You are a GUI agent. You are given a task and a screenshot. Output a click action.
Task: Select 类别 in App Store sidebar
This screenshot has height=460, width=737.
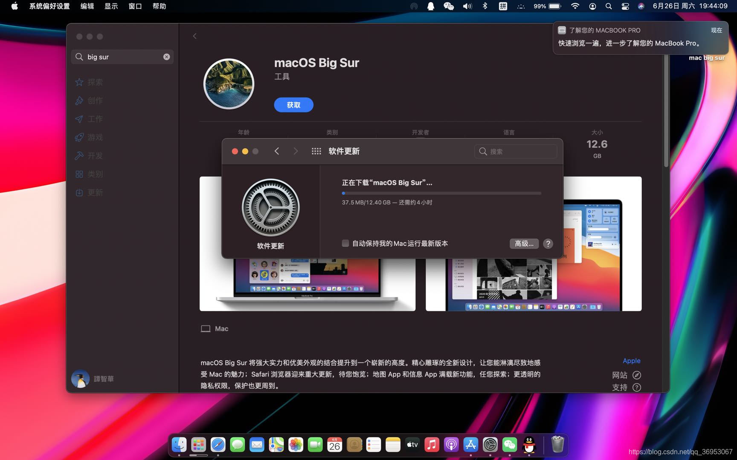(x=89, y=174)
